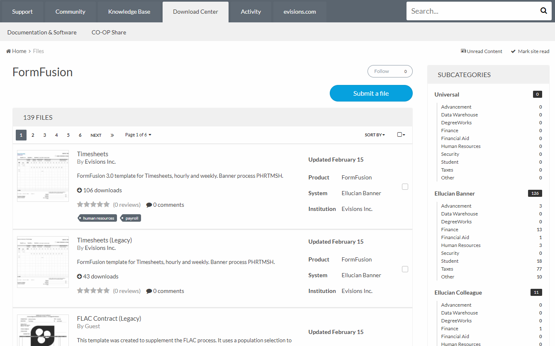Click the Timesheets thumbnail image
555x346 pixels.
43,176
